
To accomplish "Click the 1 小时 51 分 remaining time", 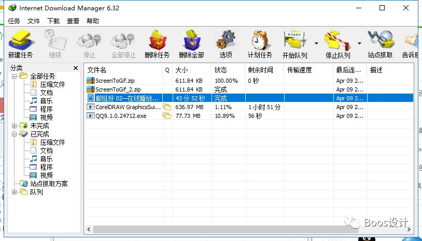I will pyautogui.click(x=264, y=107).
